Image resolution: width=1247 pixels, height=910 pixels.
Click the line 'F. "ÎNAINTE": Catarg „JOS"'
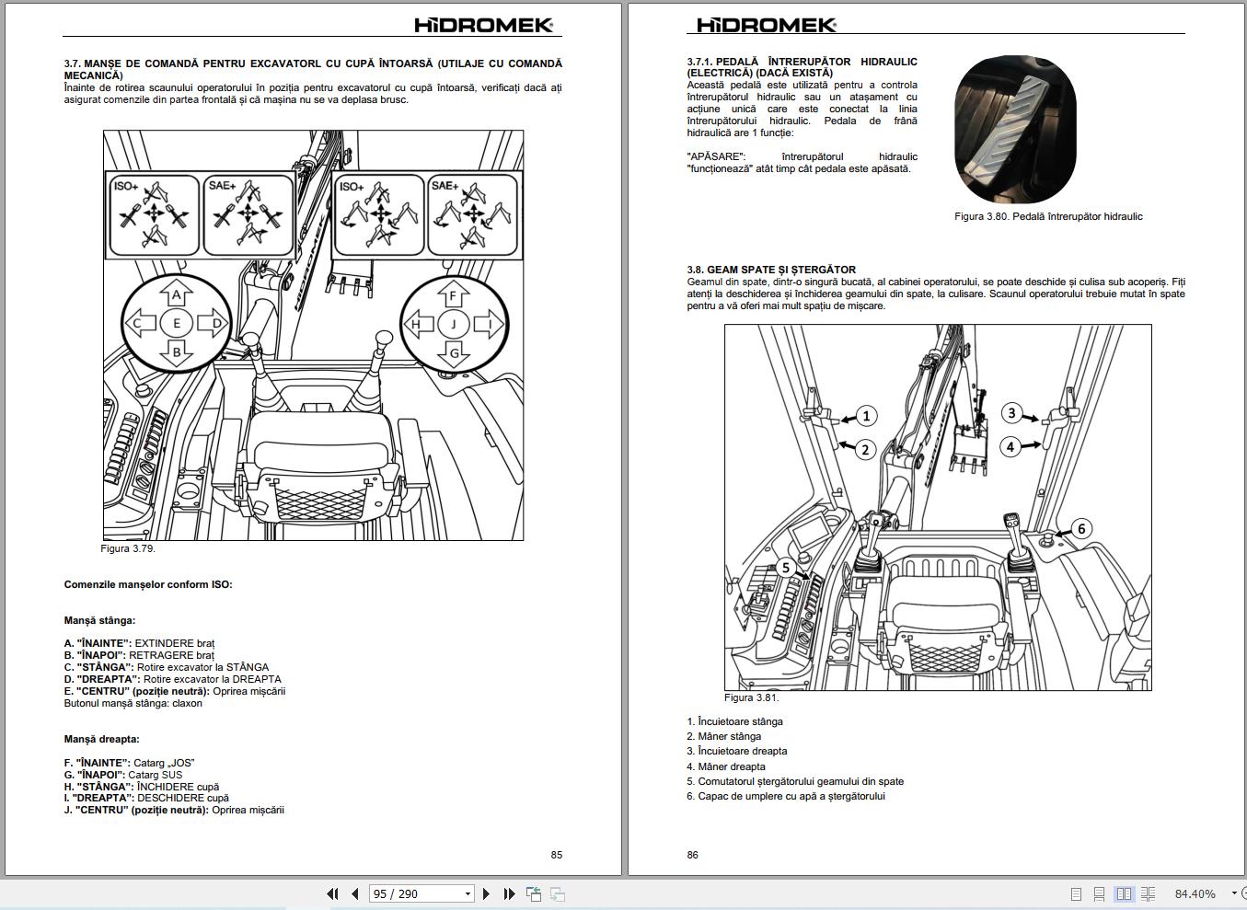tap(129, 763)
